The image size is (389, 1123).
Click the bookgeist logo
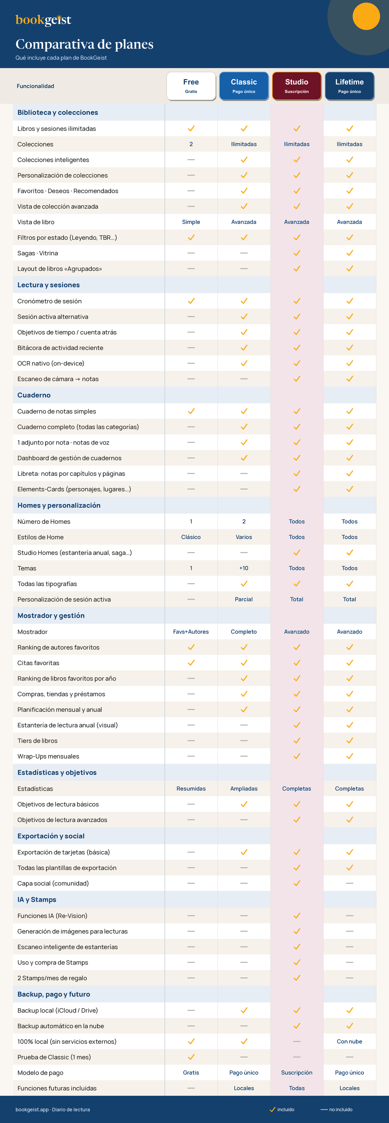click(43, 20)
